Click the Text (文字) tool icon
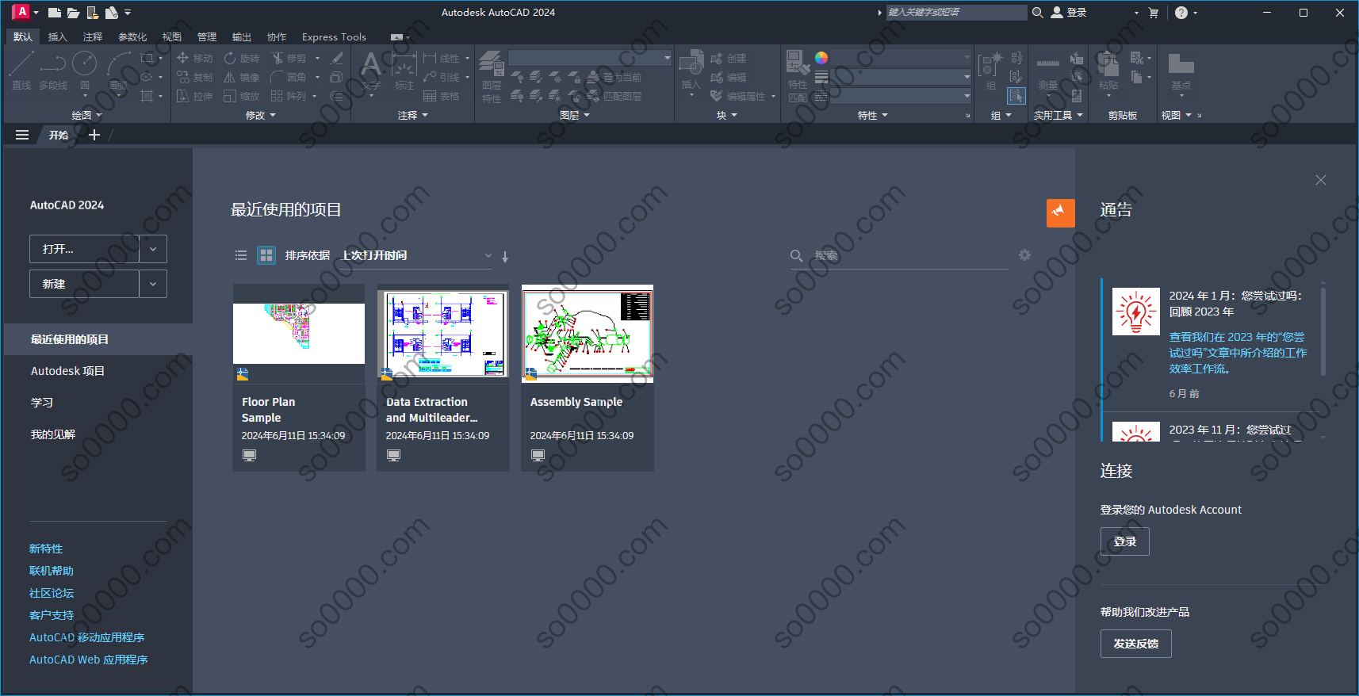Screen dimensions: 1359x696 (x=370, y=64)
